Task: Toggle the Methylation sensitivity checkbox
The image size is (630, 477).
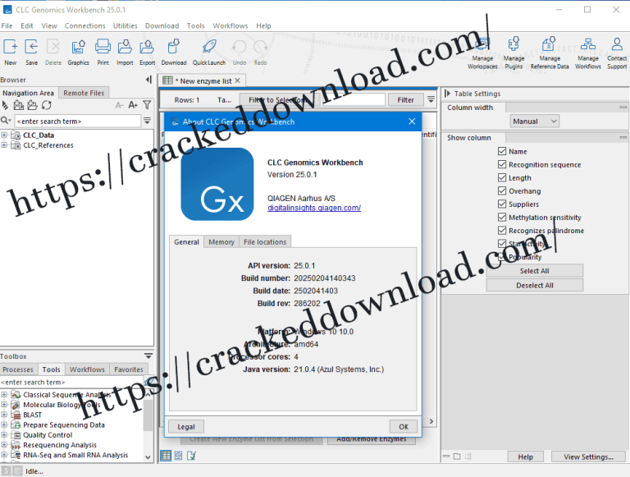Action: click(502, 218)
